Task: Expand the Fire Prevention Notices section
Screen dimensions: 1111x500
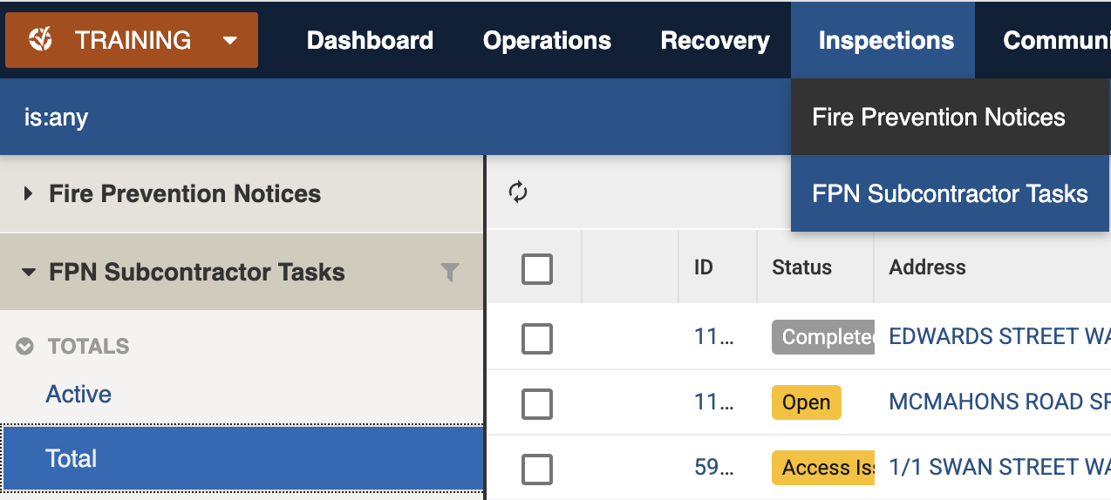Action: click(x=29, y=193)
